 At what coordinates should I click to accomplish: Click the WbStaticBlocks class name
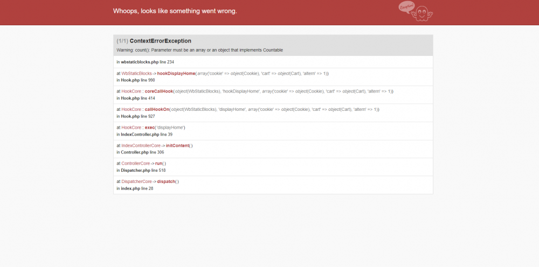[136, 73]
